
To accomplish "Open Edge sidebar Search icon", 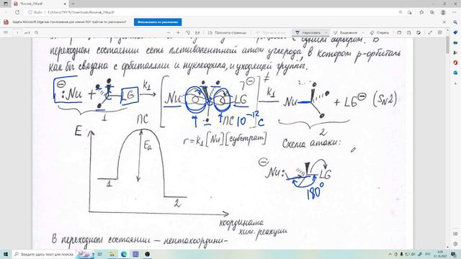I will click(x=455, y=22).
